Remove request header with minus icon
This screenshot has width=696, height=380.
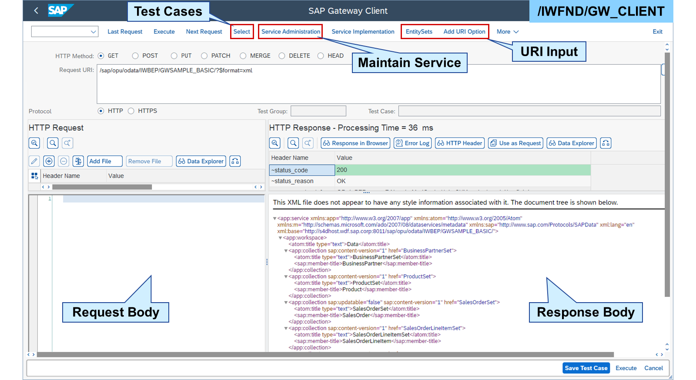pos(64,161)
